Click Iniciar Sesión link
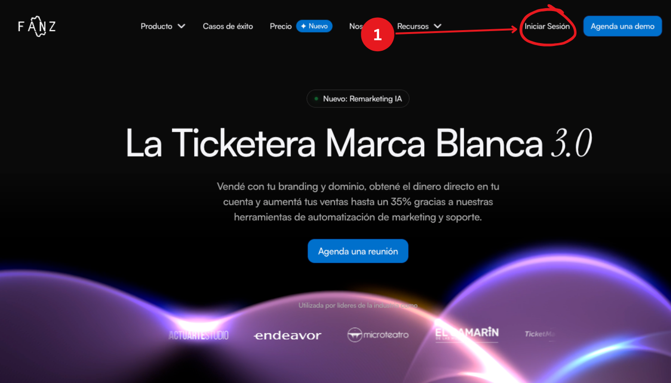Screen dimensions: 671x383 pyautogui.click(x=547, y=26)
